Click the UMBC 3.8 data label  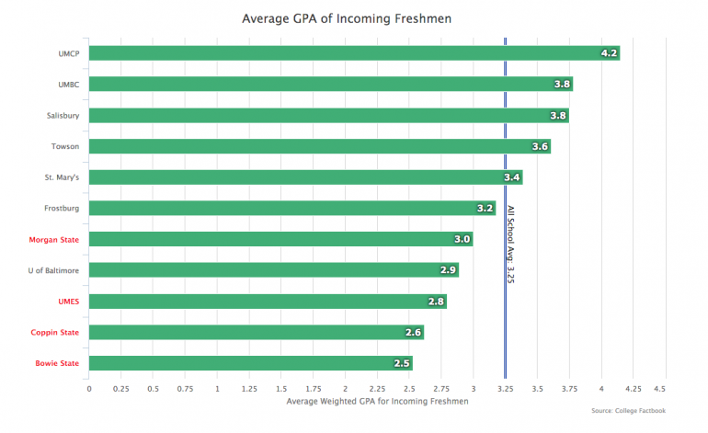coord(563,85)
